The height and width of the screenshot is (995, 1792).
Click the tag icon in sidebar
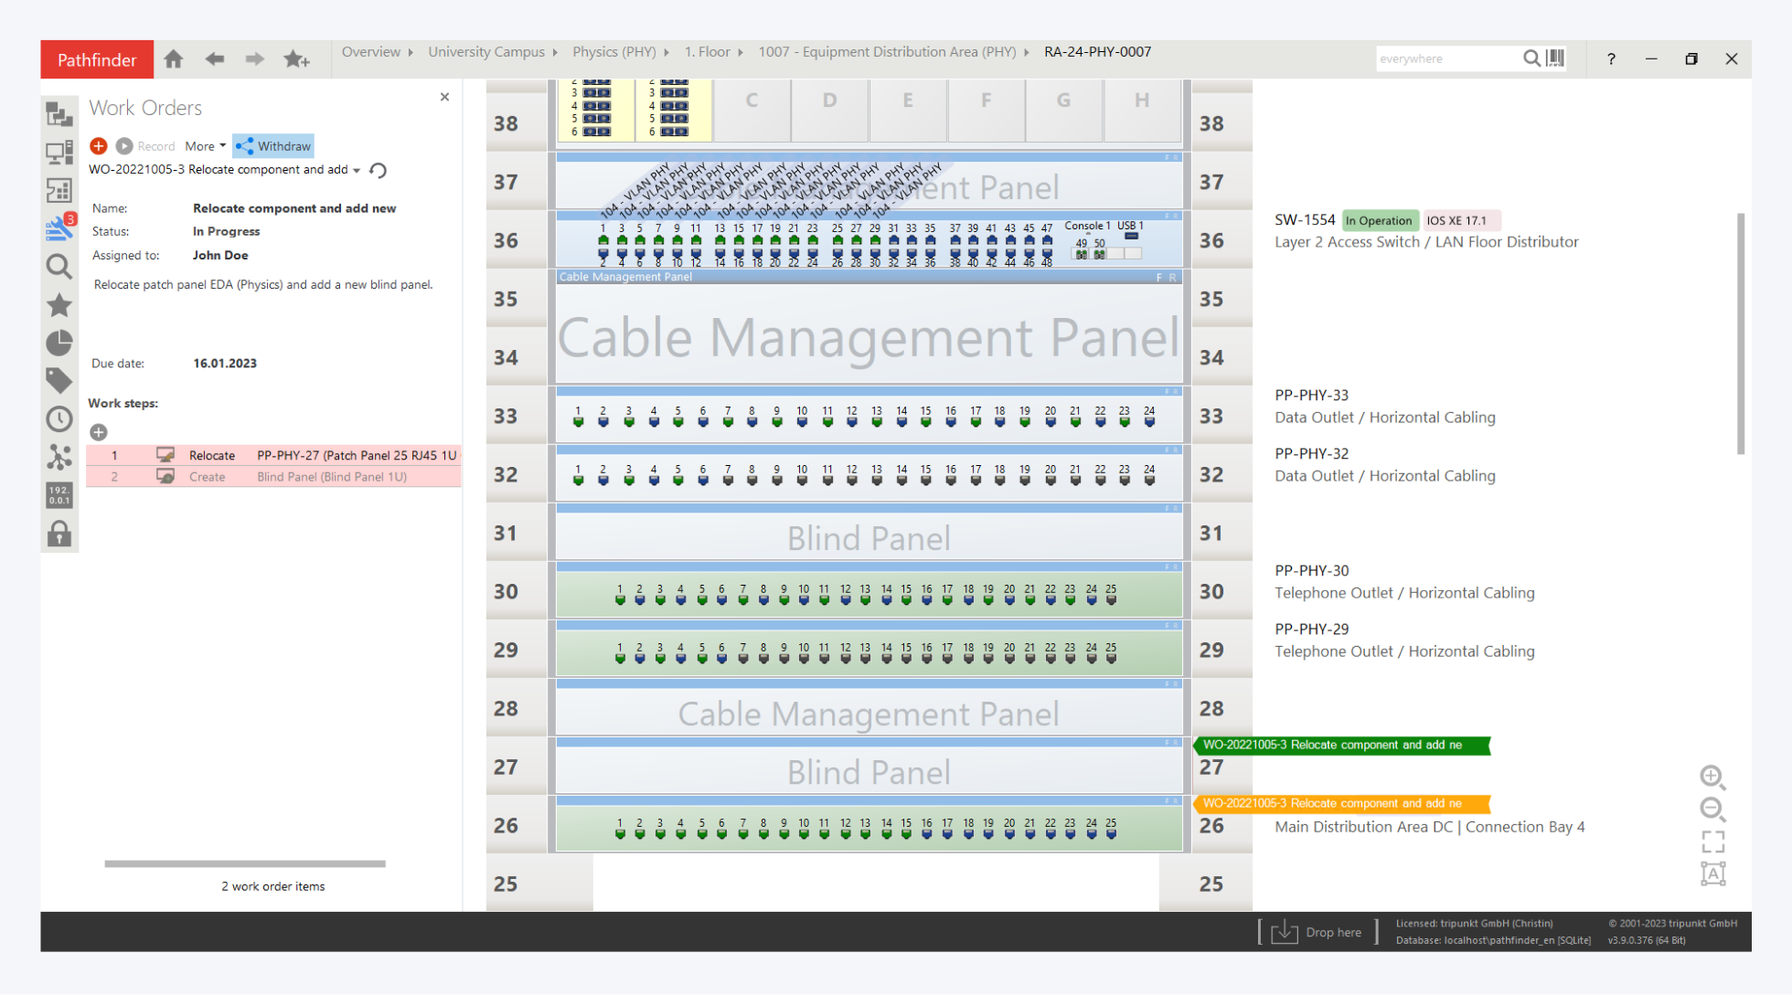[59, 381]
